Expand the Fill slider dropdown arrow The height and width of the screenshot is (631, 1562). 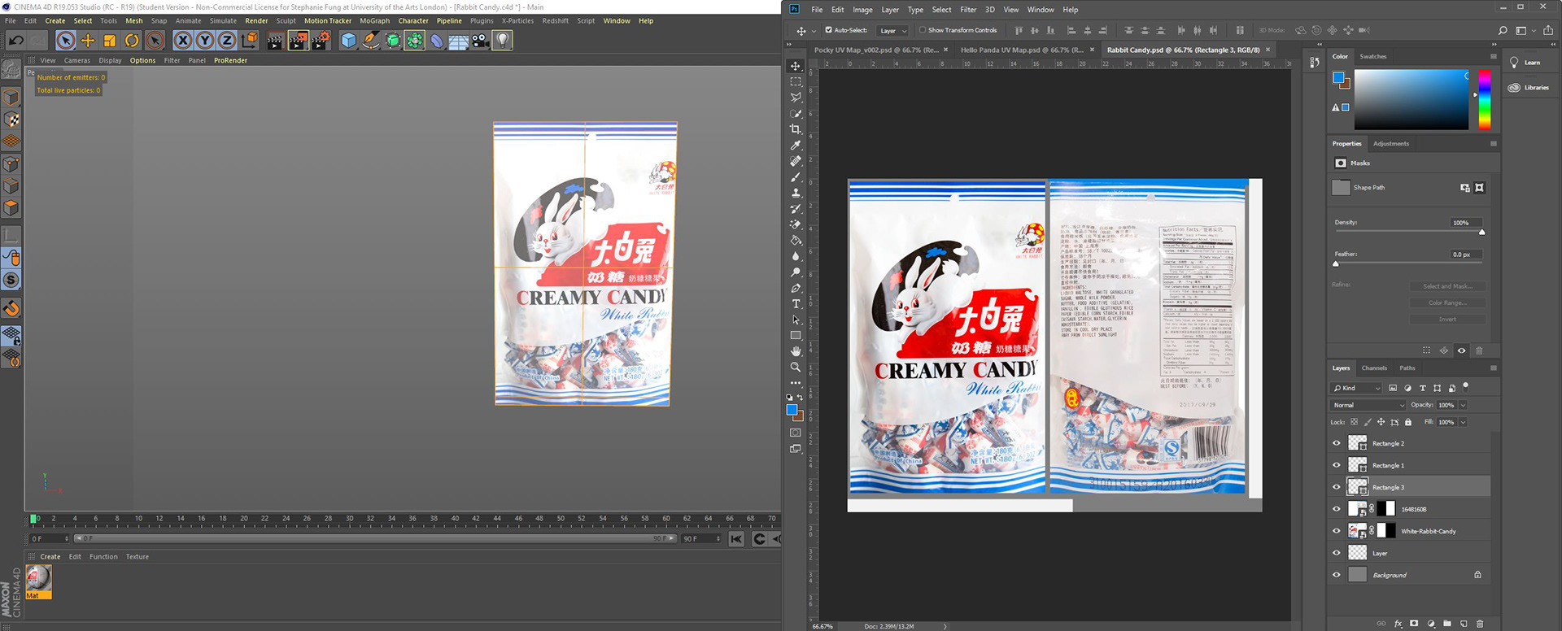click(x=1463, y=422)
